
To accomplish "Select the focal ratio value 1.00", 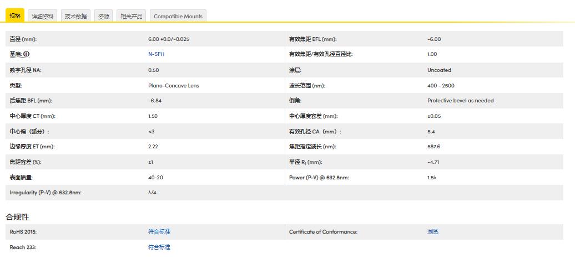I will tap(432, 54).
